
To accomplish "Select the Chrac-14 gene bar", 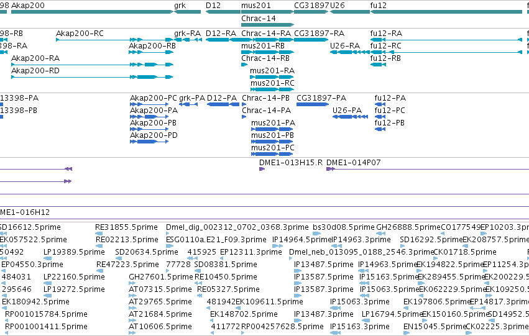I will (267, 25).
